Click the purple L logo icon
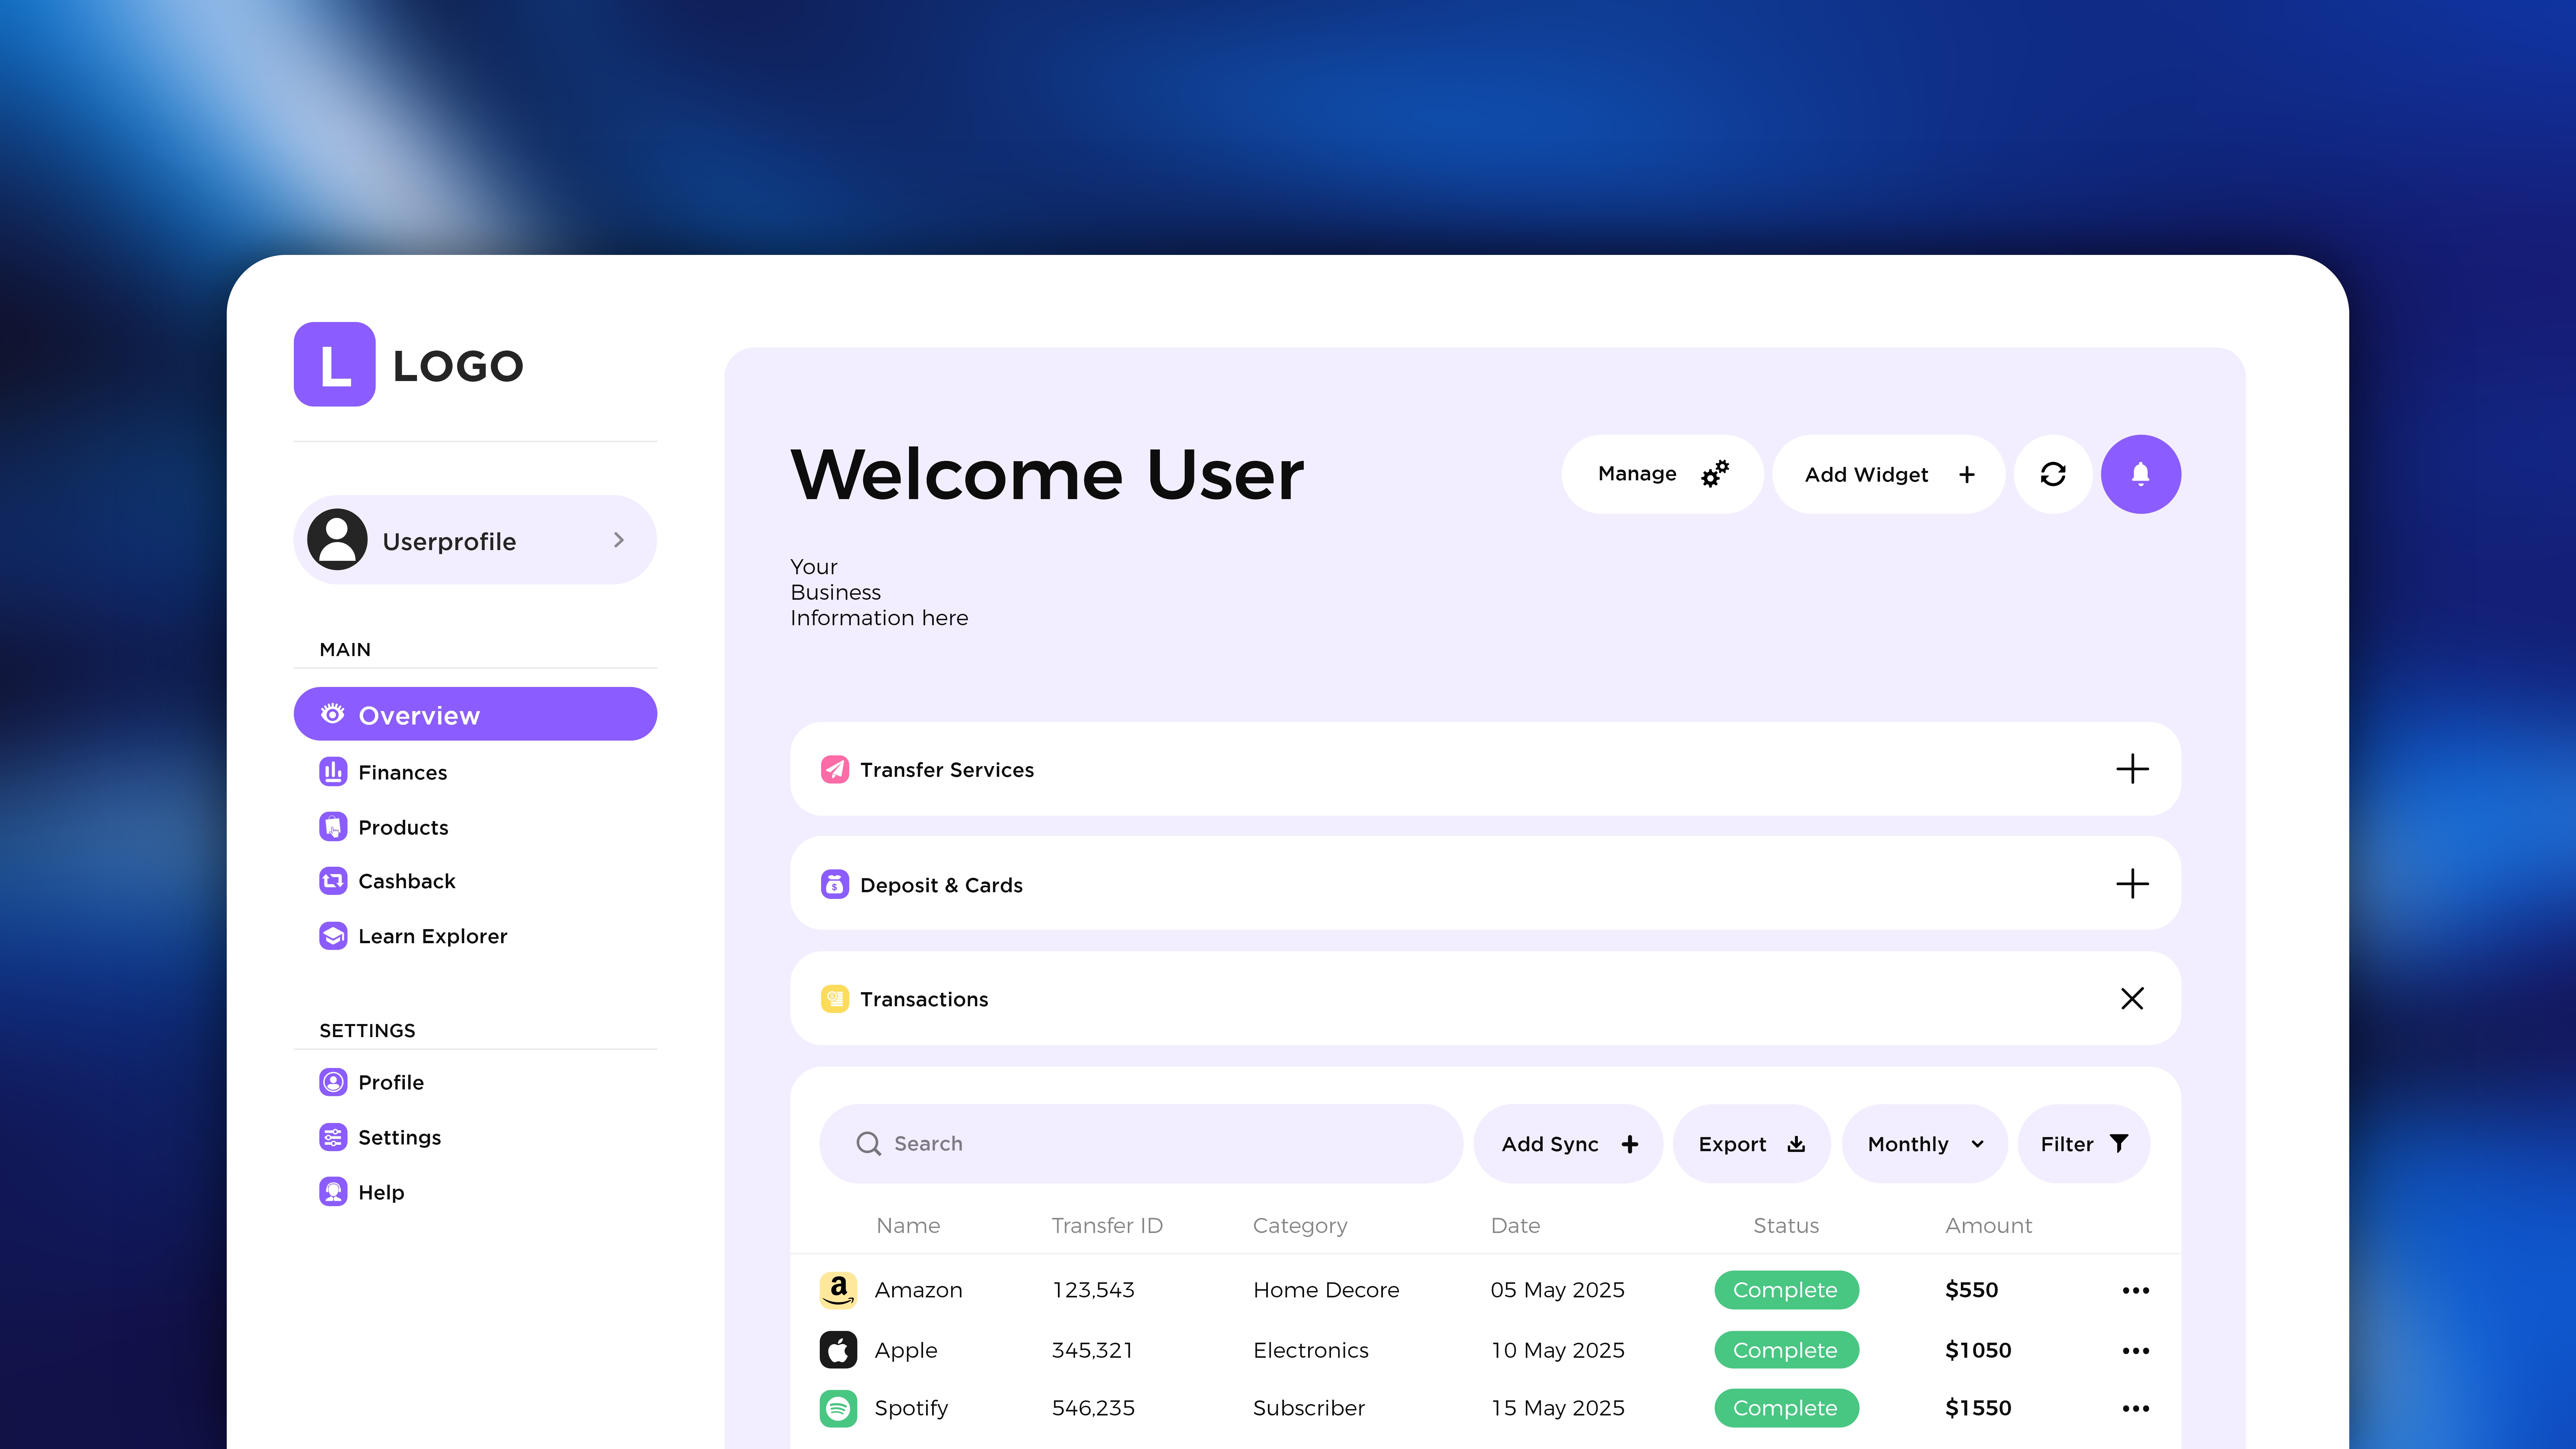Viewport: 2576px width, 1449px height. pyautogui.click(x=334, y=364)
